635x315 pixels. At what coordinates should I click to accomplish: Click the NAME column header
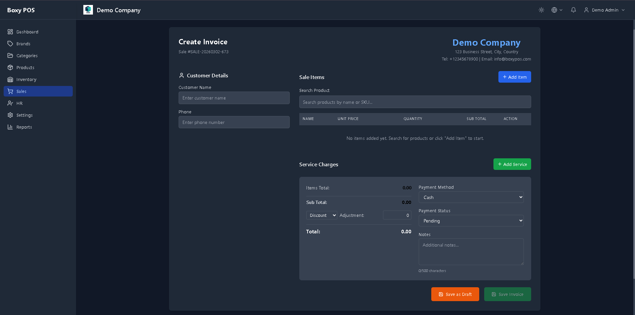tap(308, 119)
